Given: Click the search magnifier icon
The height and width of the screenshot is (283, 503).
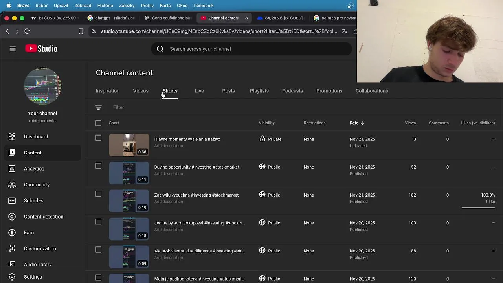Looking at the screenshot, I should (160, 49).
